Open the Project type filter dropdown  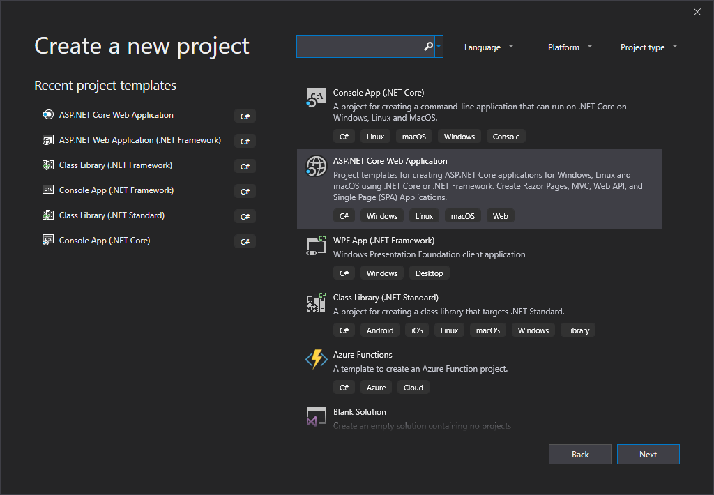[648, 47]
